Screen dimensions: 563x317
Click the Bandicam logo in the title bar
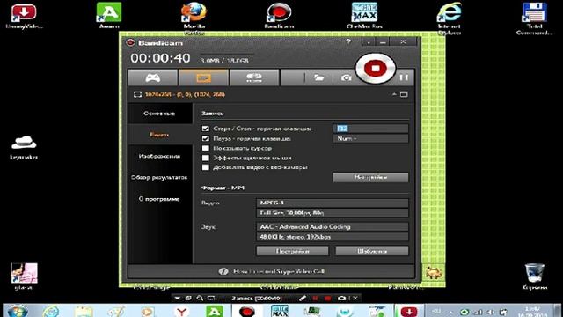[130, 43]
